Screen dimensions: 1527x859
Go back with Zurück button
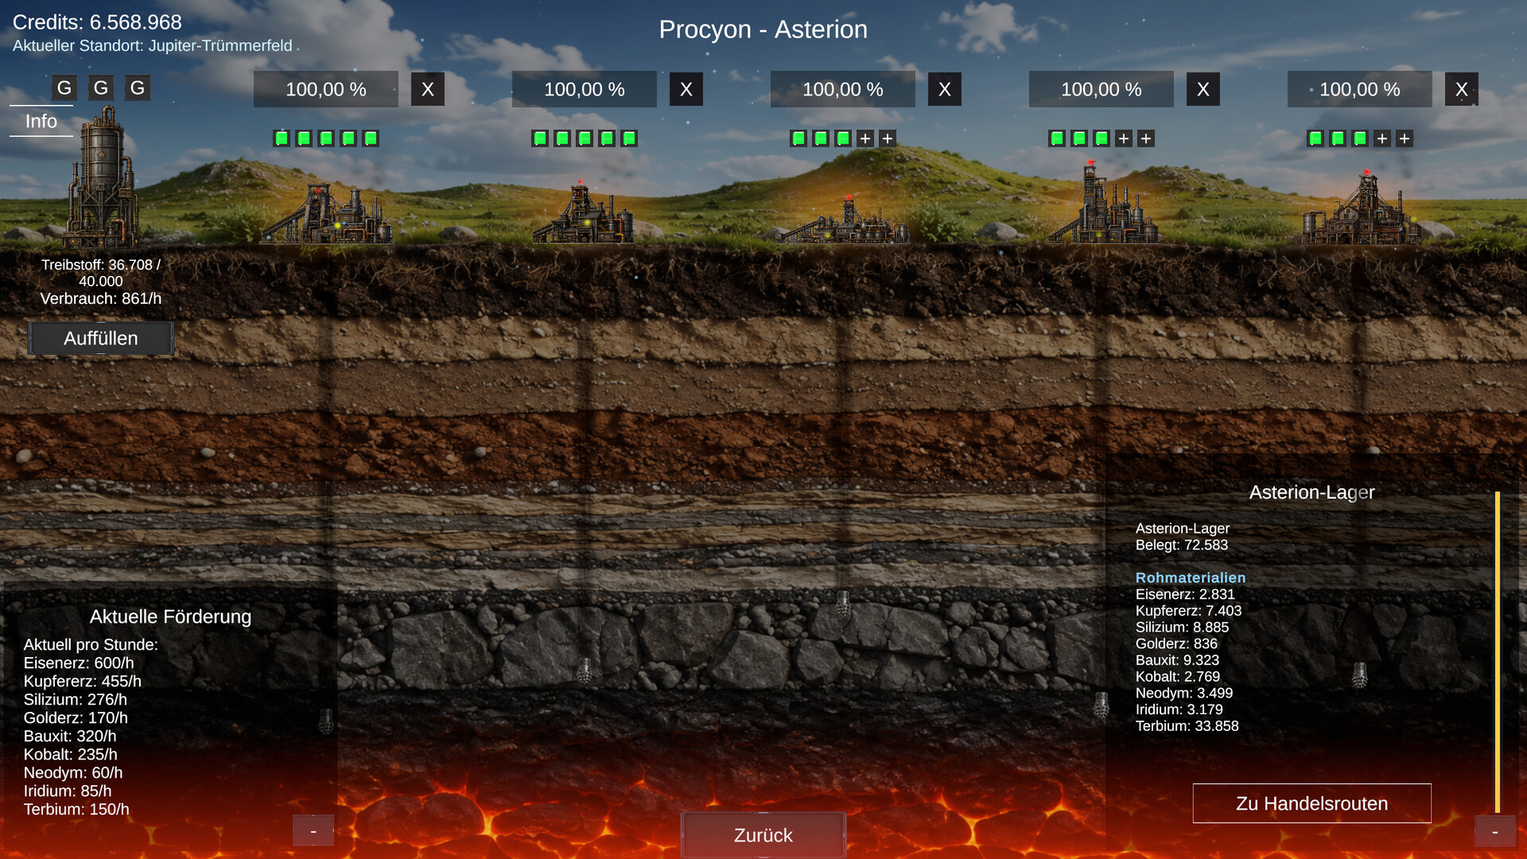click(763, 835)
